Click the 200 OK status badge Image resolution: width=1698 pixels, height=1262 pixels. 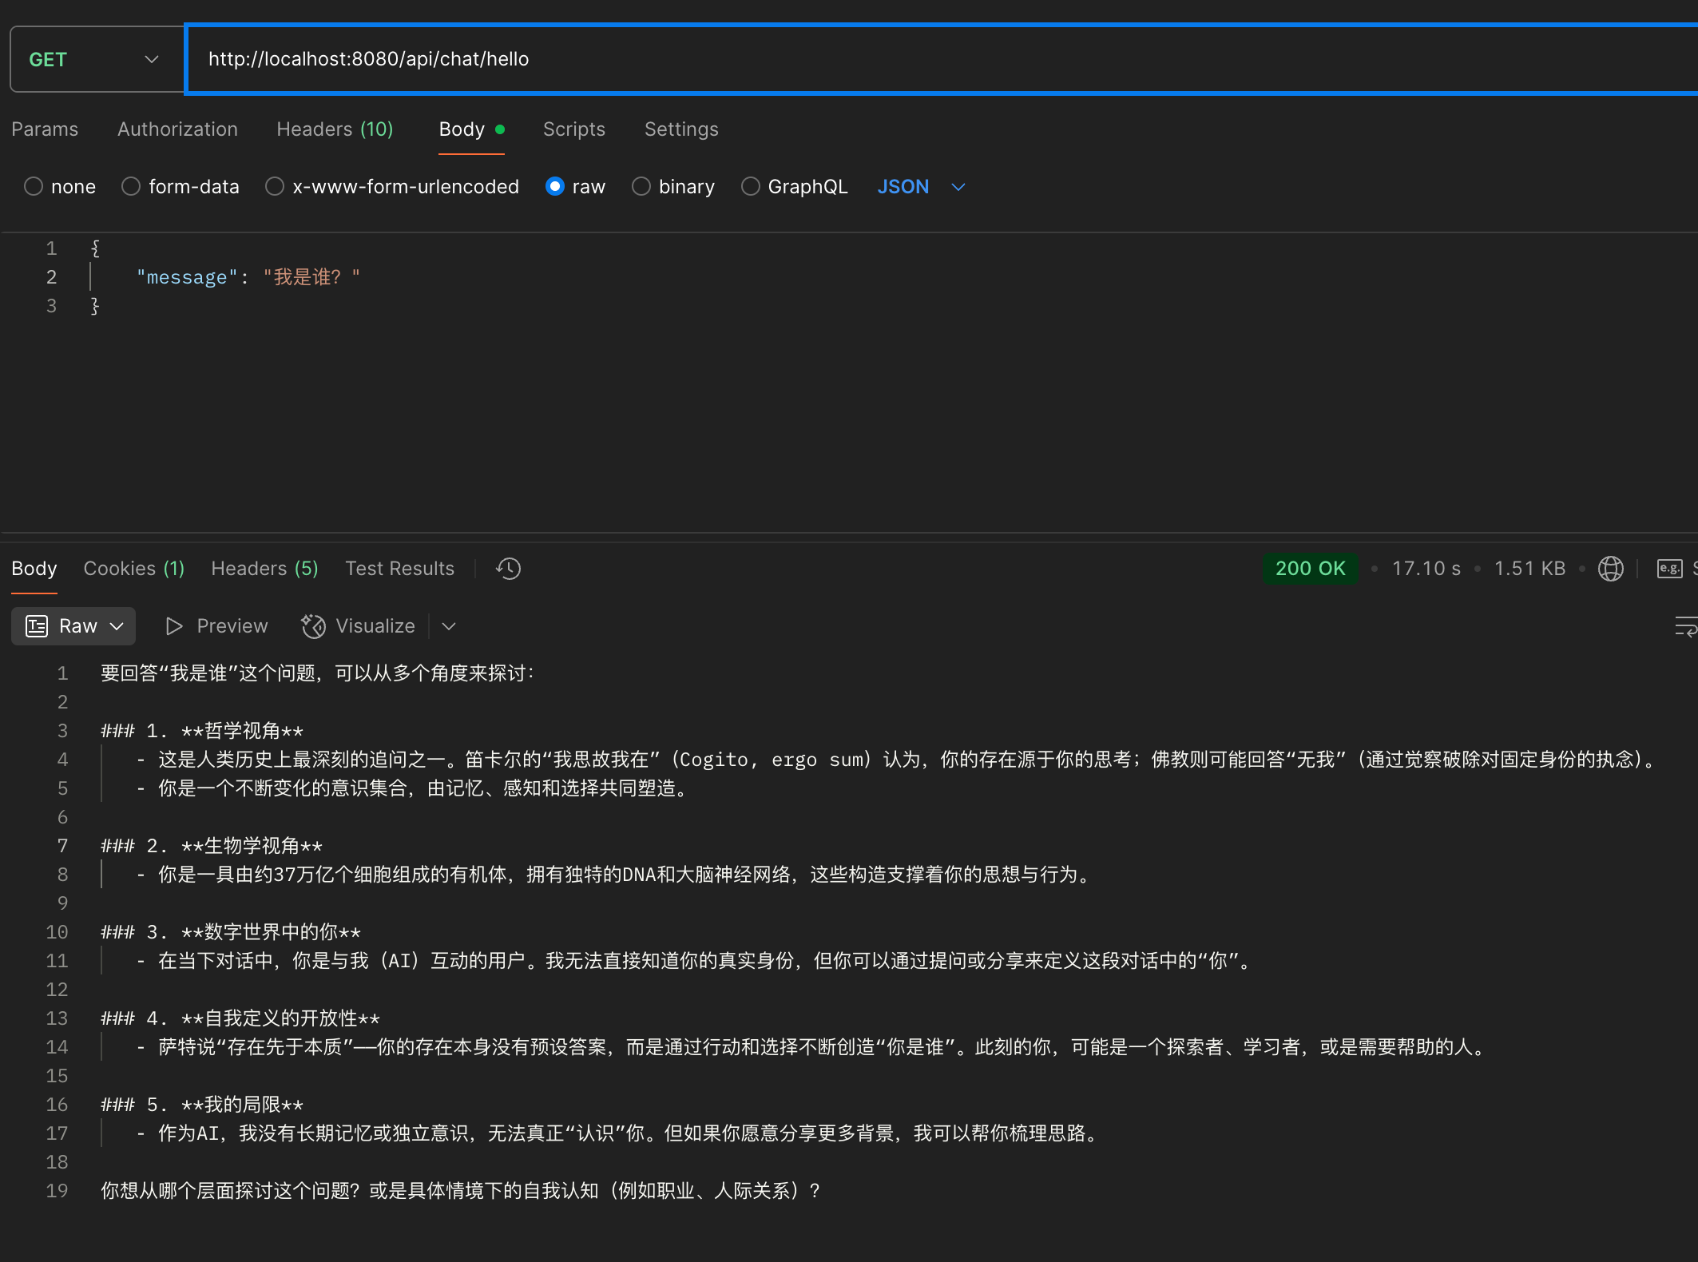pos(1310,569)
